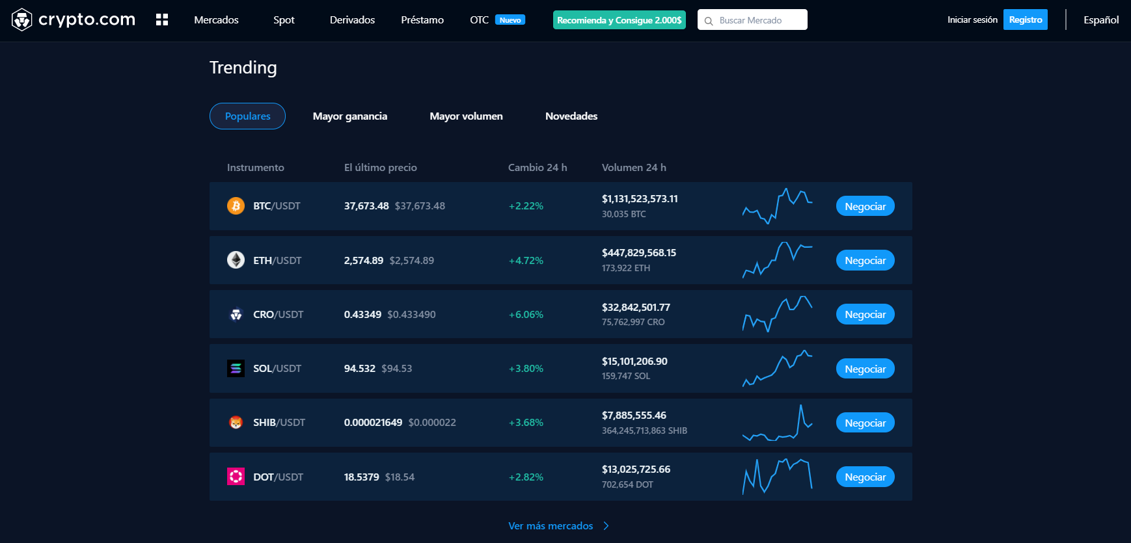Click the search magnifier icon

point(709,21)
